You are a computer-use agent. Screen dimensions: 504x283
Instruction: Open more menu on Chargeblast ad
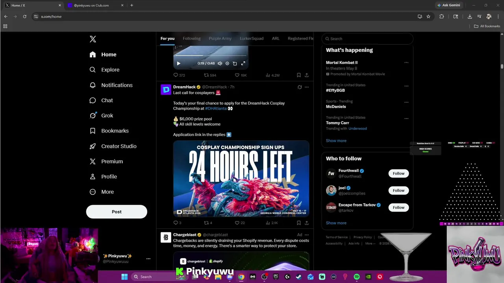[307, 235]
